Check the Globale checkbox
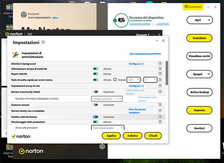Image resolution: width=224 pixels, height=163 pixels. 115,79
